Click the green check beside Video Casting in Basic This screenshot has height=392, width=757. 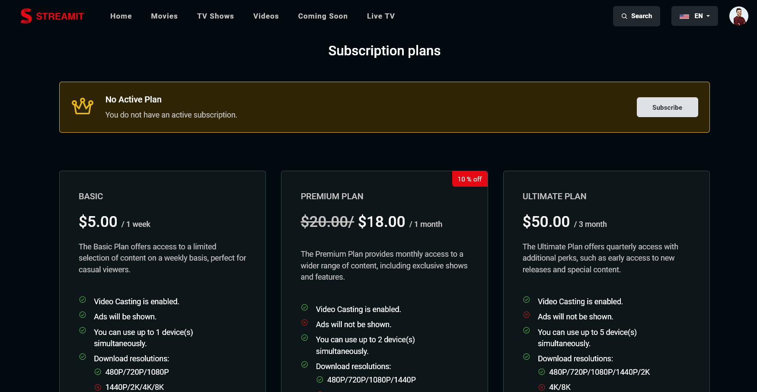tap(83, 300)
